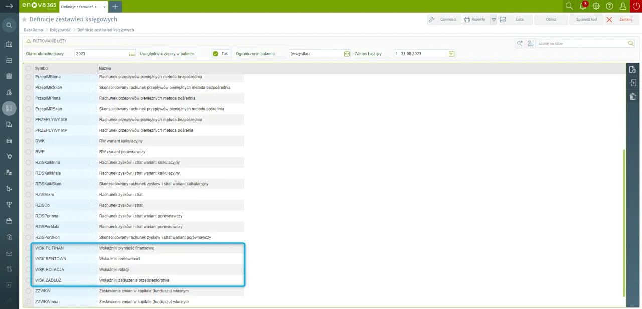Open the notifications bell icon
This screenshot has width=642, height=309.
pyautogui.click(x=583, y=6)
